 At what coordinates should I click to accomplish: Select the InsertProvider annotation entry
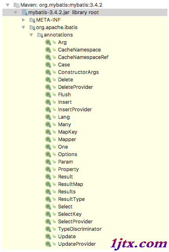click(x=75, y=110)
